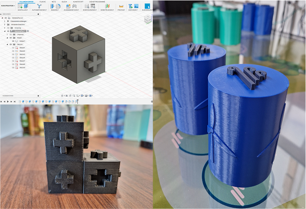Click the new sketch icon under Erstellen
This screenshot has width=306, height=209.
click(20, 6)
